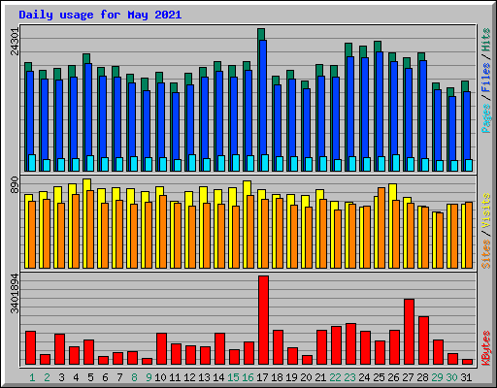The height and width of the screenshot is (388, 497).
Task: Click the day label 28
Action: point(422,377)
